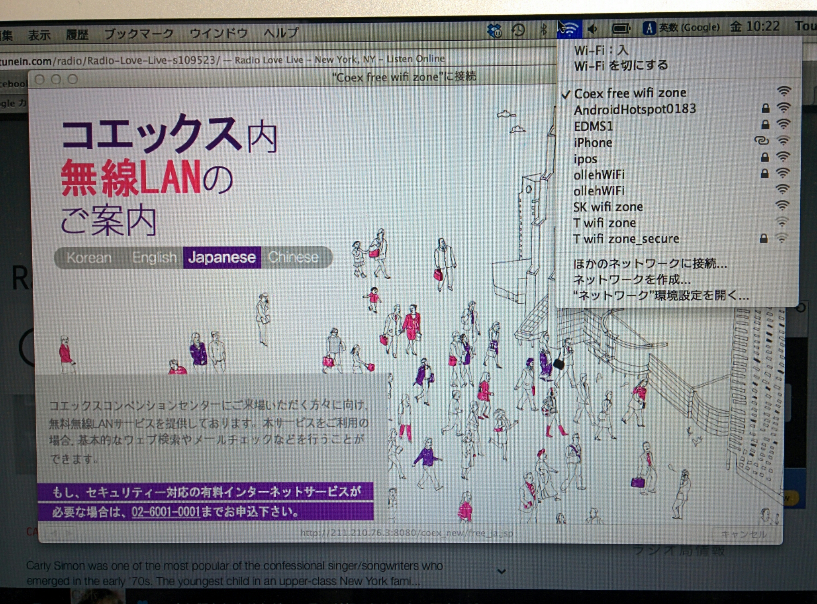Click the signal strength icon of SK wifi zone
Screen dimensions: 817x604
[782, 205]
